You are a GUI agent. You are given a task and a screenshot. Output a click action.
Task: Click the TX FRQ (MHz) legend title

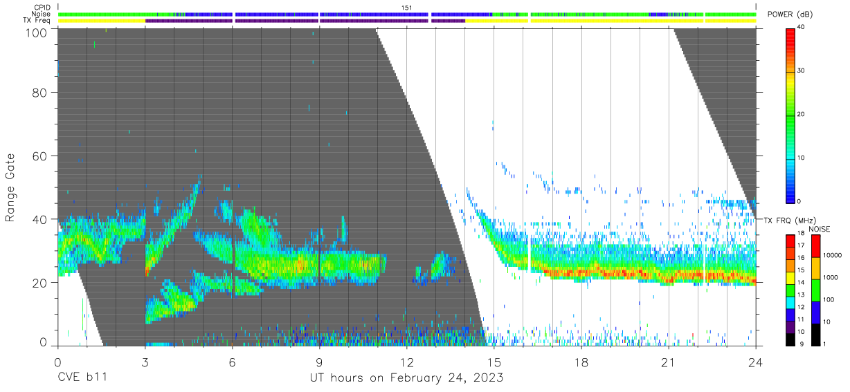click(790, 221)
